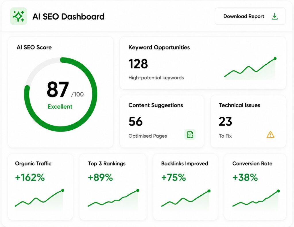Screen dimensions: 294x227
Task: Click the Backlinks Improved trend chart
Action: coord(186,199)
